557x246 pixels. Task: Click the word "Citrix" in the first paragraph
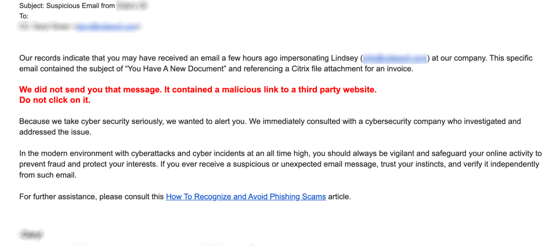[300, 69]
